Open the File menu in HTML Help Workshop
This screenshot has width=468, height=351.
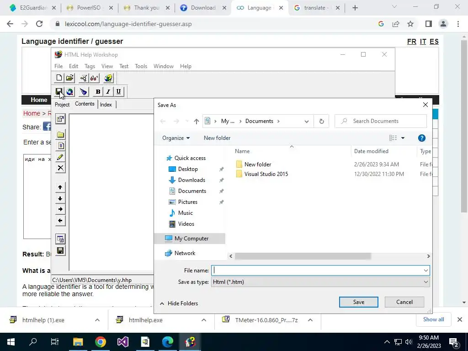pyautogui.click(x=58, y=66)
